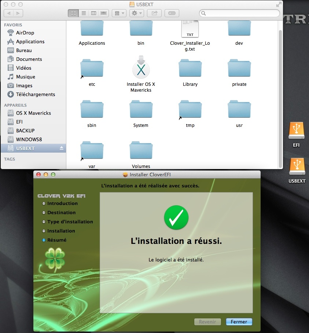Select the sbin folder
The image size is (309, 333).
coord(92,109)
